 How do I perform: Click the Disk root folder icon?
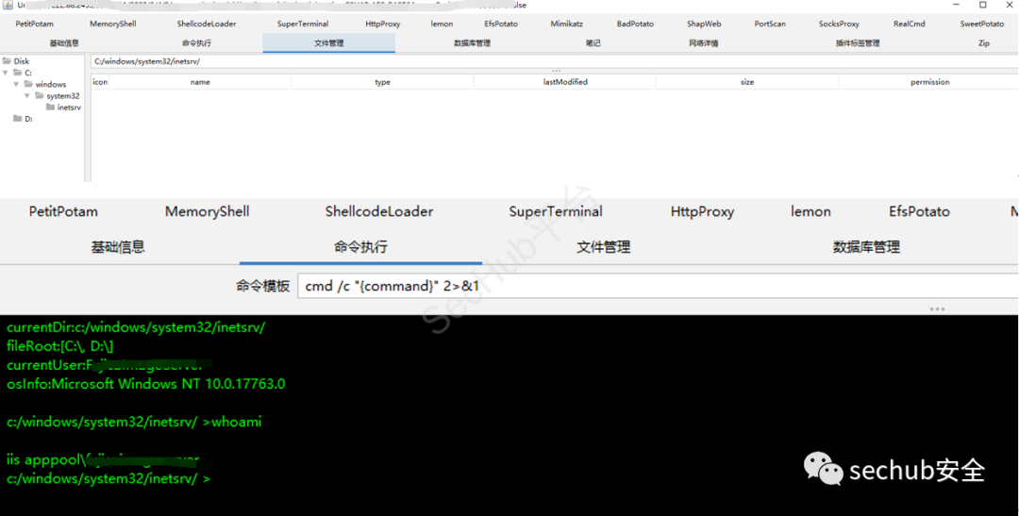[x=7, y=61]
